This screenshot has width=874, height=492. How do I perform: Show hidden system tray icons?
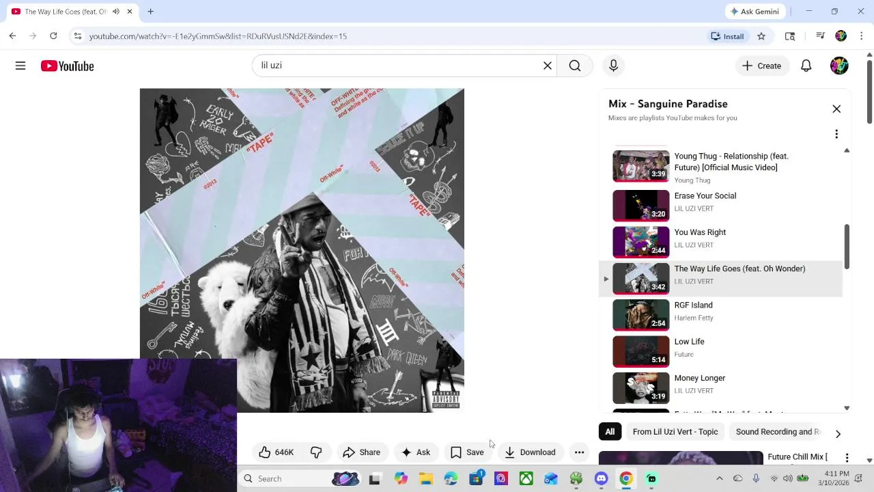click(x=719, y=479)
